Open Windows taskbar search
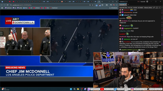This screenshot has width=163, height=91. 74,89
